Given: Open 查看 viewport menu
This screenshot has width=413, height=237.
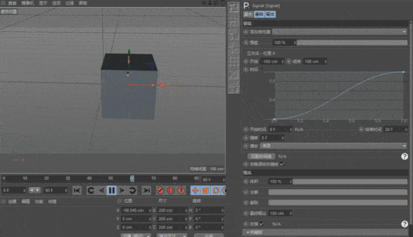Looking at the screenshot, I should 12,3.
